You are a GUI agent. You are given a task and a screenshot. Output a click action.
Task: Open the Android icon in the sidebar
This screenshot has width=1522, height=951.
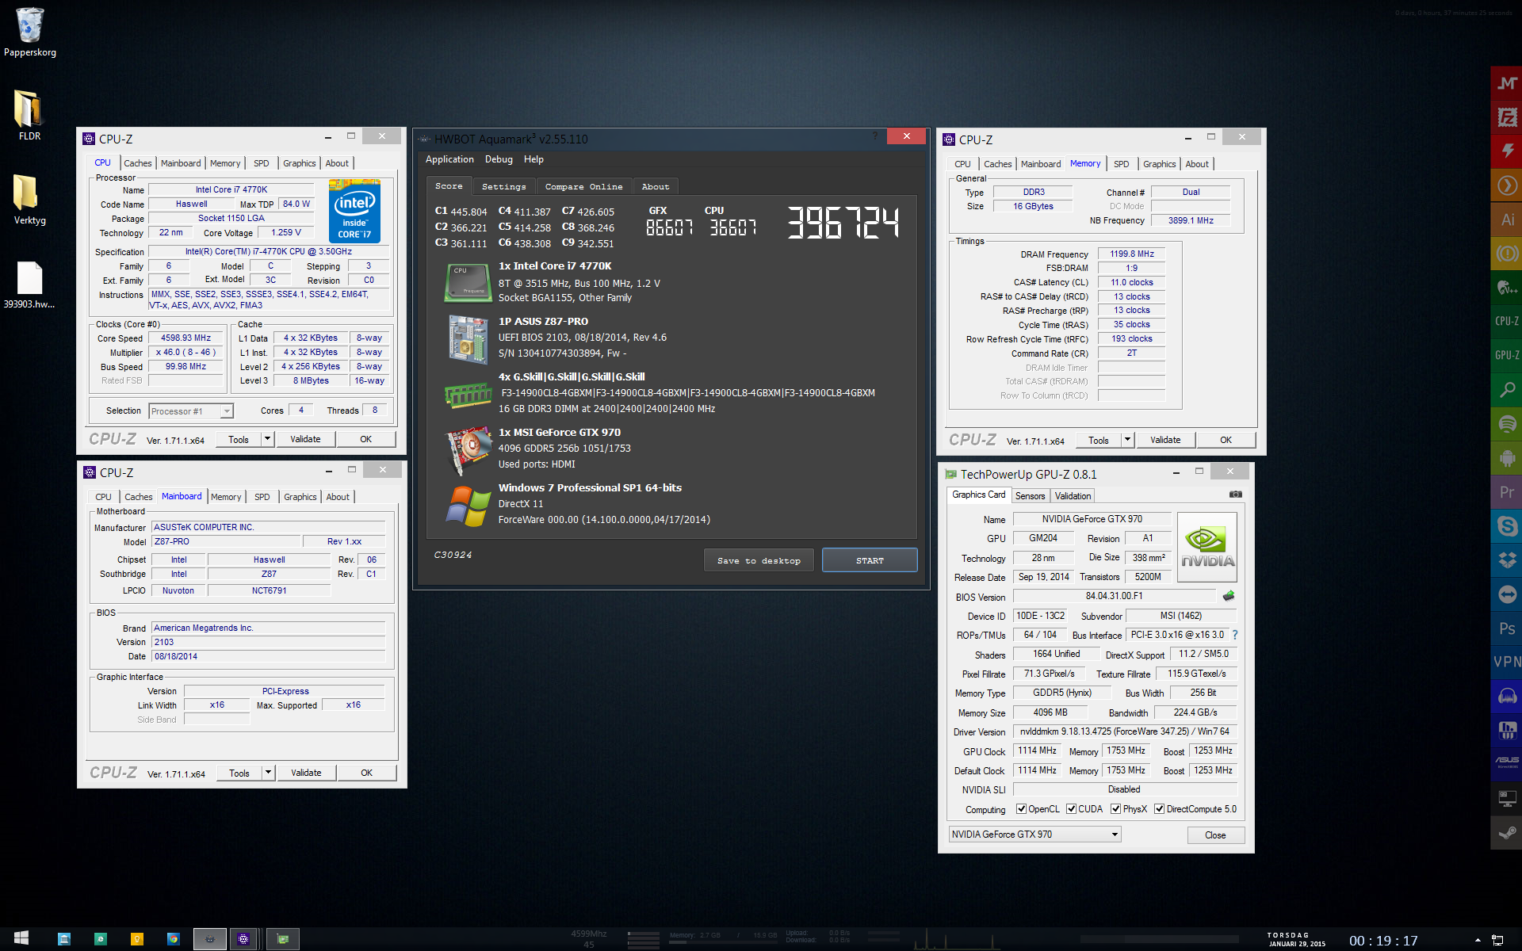pos(1506,458)
